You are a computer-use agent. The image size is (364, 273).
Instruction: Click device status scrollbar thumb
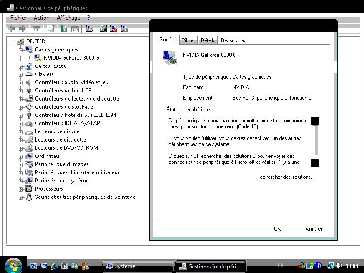coord(315,140)
